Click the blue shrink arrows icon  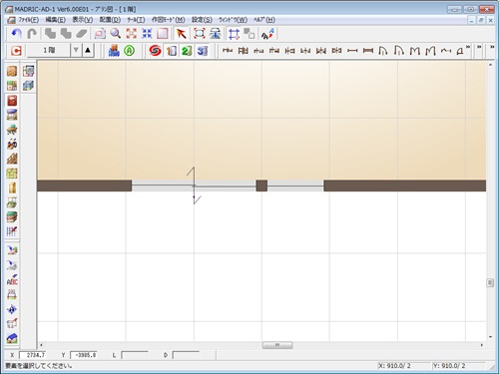pos(147,34)
